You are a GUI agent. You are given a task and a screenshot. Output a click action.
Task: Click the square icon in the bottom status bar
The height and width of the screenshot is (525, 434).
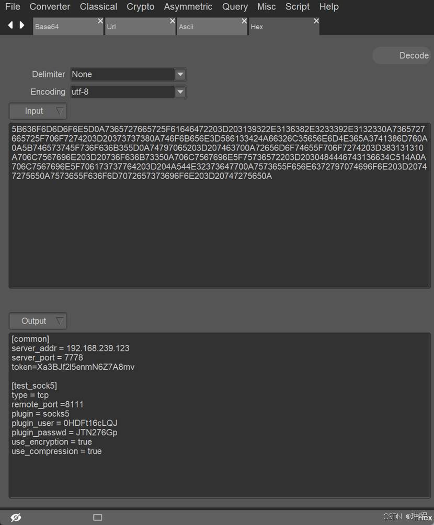coord(97,517)
